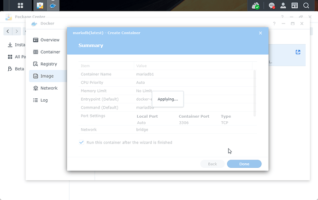Click the Package Center window title icon
The height and width of the screenshot is (200, 318).
(8, 17)
